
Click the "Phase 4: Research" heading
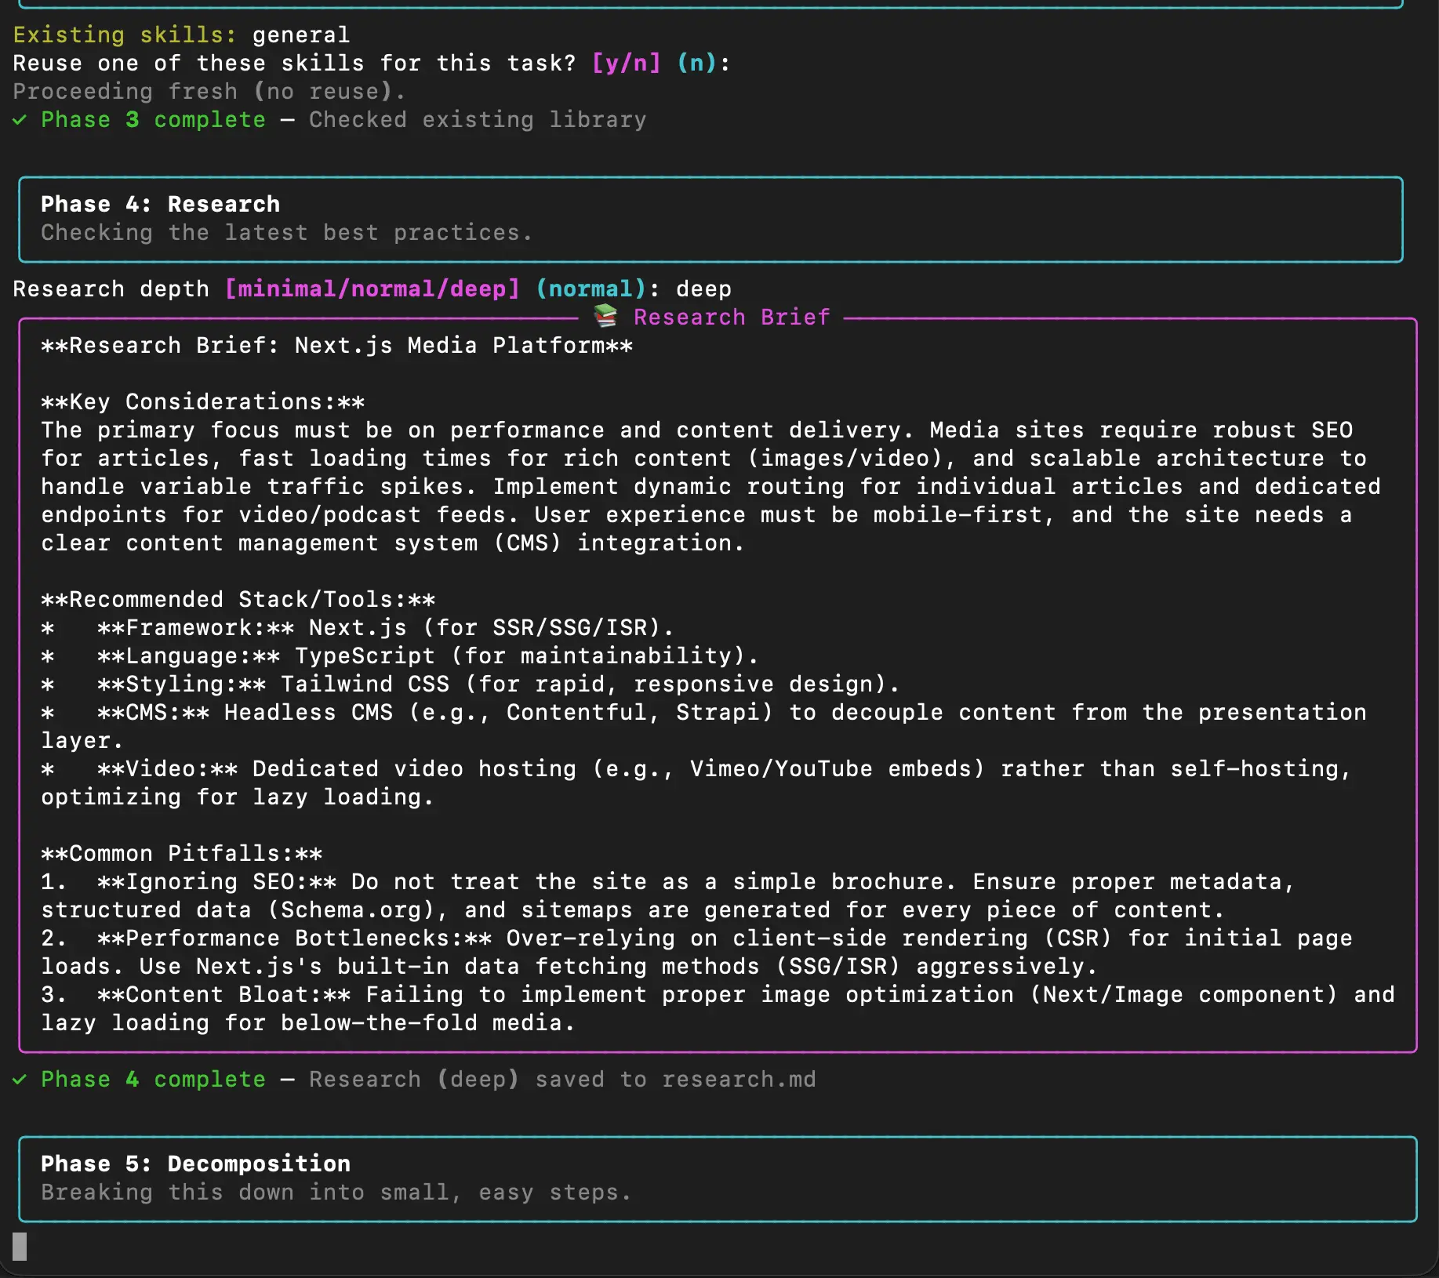click(x=161, y=205)
